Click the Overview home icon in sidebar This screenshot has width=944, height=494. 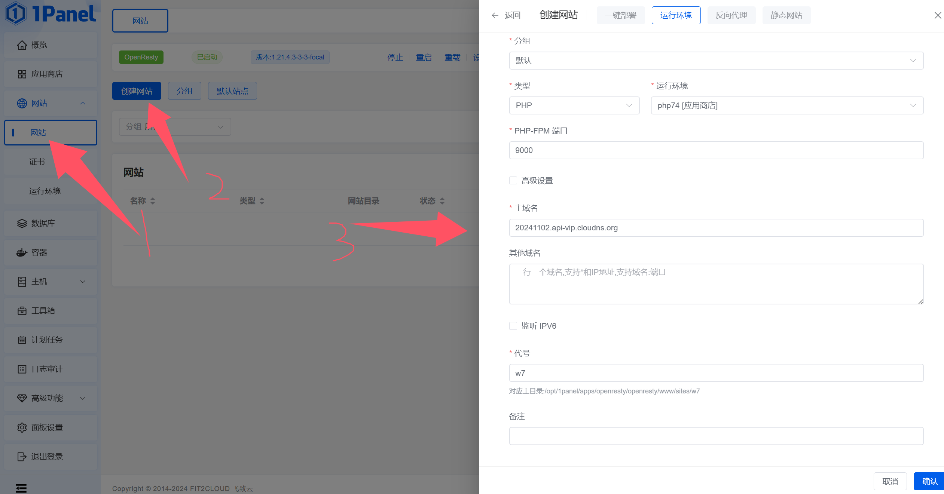pyautogui.click(x=22, y=45)
